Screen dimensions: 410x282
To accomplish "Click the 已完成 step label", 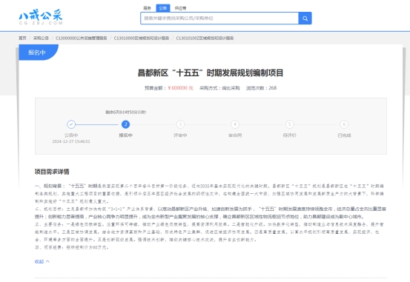I will pos(344,135).
